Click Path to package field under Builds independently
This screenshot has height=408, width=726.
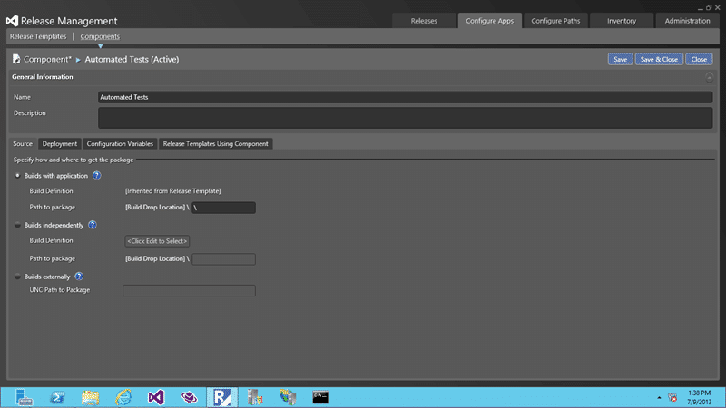pos(223,259)
